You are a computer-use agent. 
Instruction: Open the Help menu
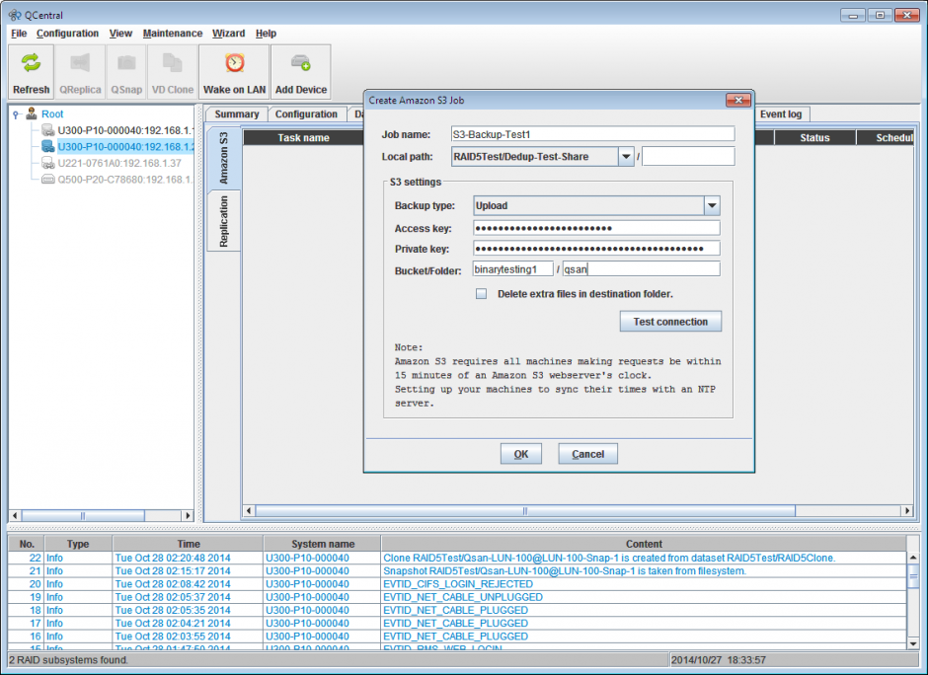pyautogui.click(x=266, y=34)
